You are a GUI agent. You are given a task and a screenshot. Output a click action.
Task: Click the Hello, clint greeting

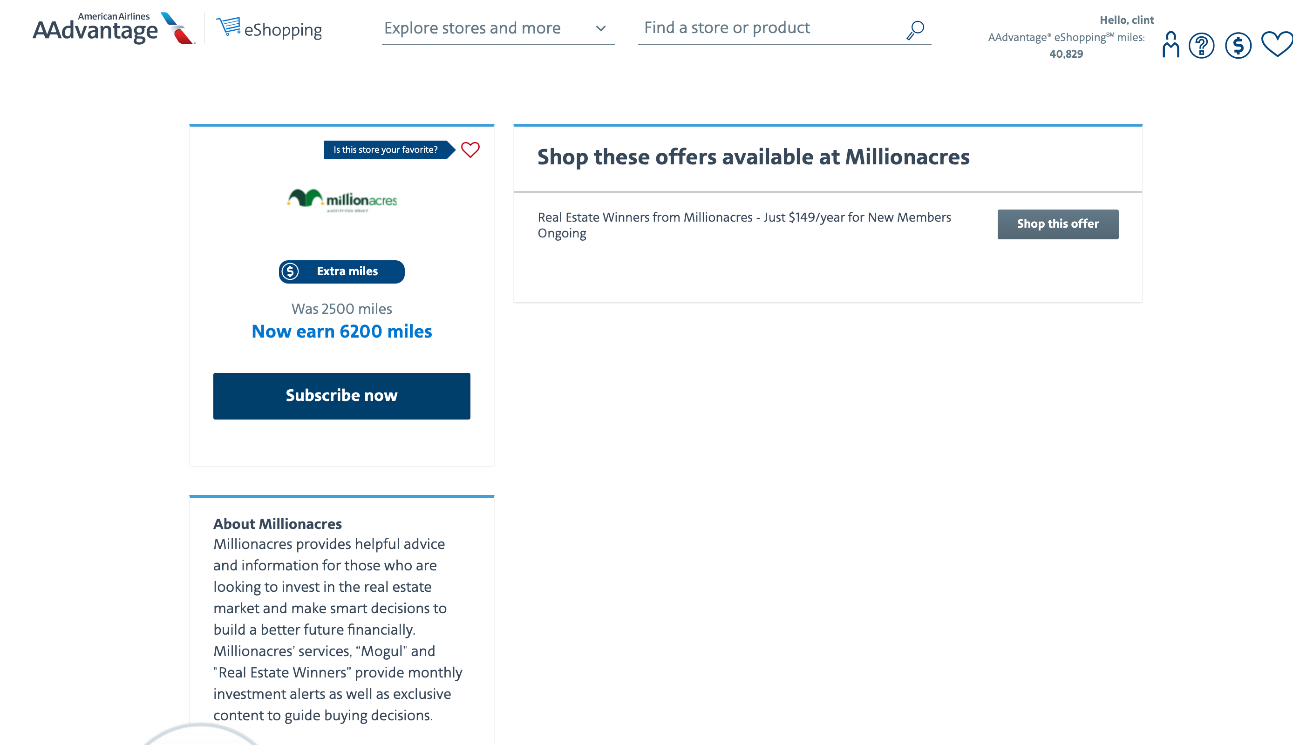click(1126, 20)
